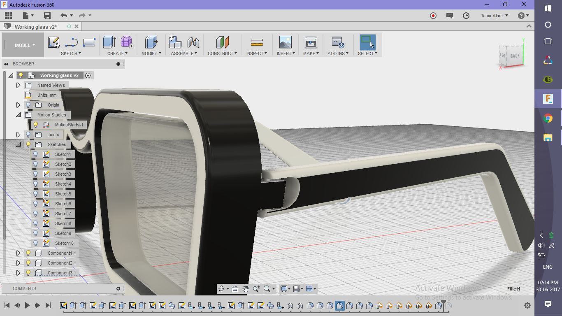Open the Create Sketch tool
The image size is (562, 316).
(54, 42)
